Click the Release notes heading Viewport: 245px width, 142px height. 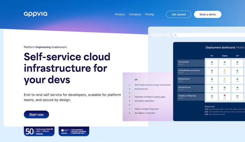tap(210, 107)
